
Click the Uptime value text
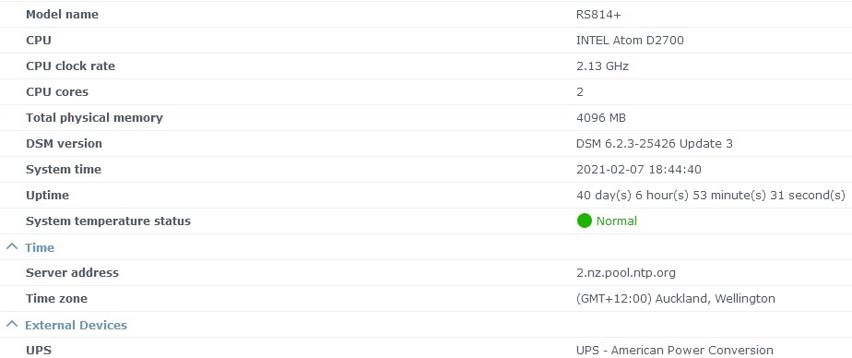pos(711,196)
